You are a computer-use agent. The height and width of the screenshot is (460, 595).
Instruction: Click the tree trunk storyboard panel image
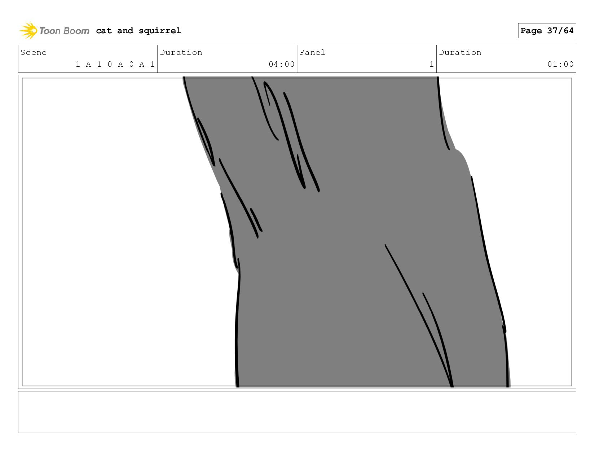[x=297, y=232]
